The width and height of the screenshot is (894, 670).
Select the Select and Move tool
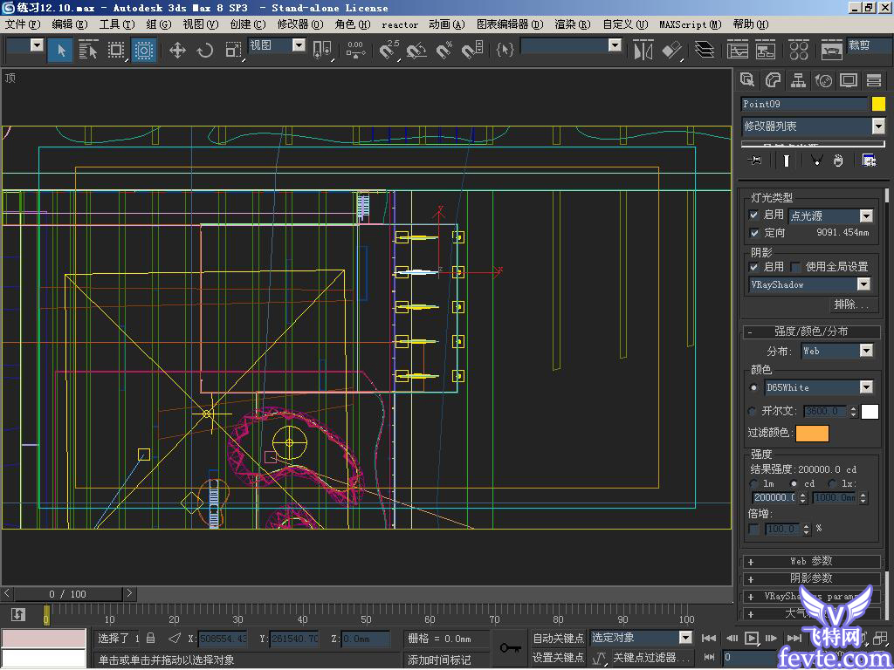point(176,50)
